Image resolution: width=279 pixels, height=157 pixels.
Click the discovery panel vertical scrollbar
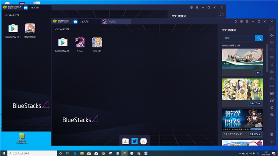tap(267, 58)
